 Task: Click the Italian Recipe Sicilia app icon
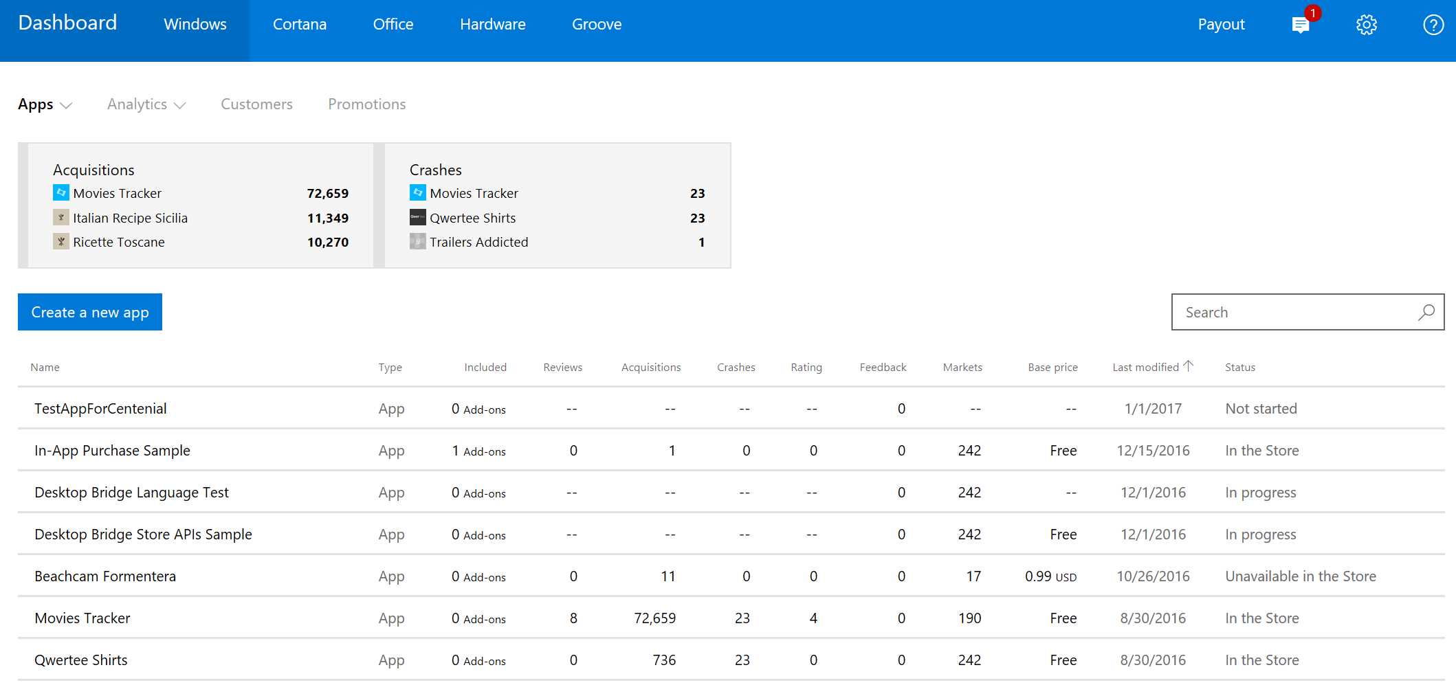[60, 217]
